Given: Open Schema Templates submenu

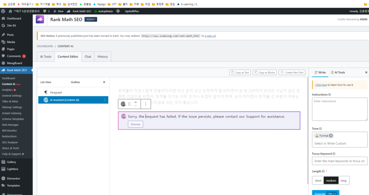Looking at the screenshot, I should click(x=13, y=119).
